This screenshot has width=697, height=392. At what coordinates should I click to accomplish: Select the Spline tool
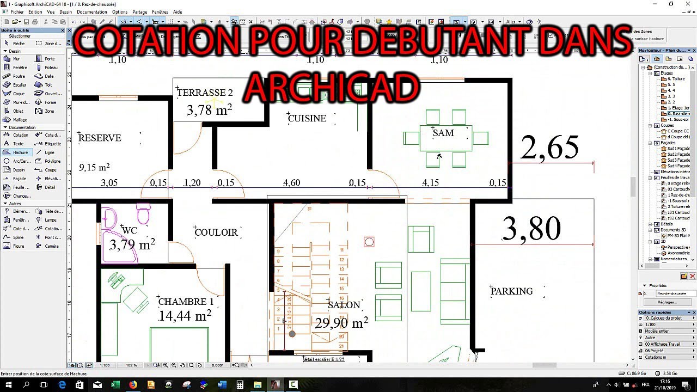(x=17, y=237)
